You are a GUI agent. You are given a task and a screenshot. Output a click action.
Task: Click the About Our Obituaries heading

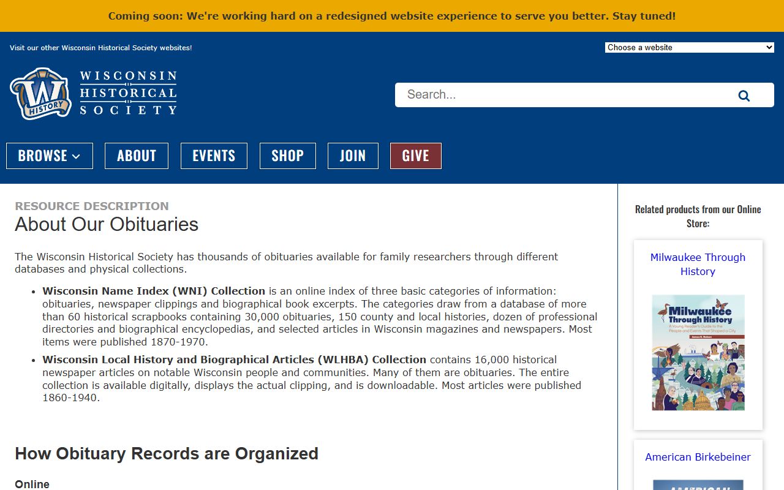tap(107, 224)
